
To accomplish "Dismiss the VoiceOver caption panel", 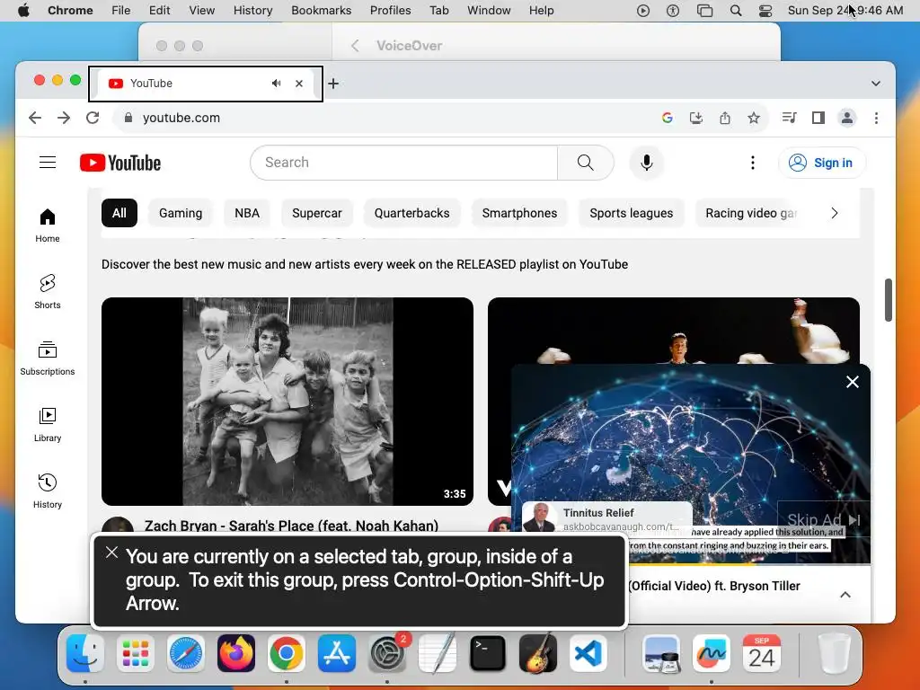I will click(x=111, y=553).
